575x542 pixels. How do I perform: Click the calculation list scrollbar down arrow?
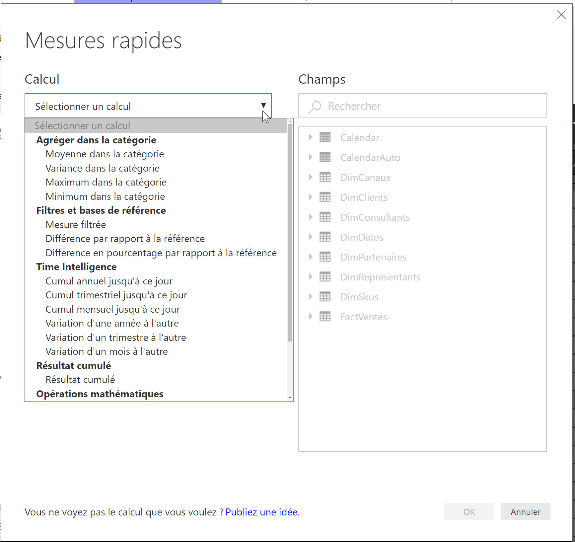click(x=290, y=398)
